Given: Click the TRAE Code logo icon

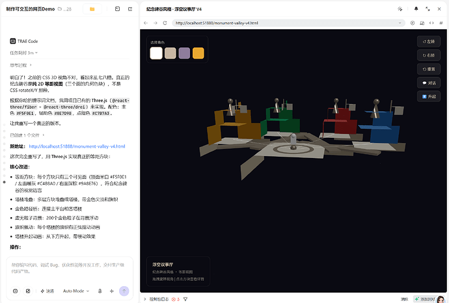Looking at the screenshot, I should (12, 41).
